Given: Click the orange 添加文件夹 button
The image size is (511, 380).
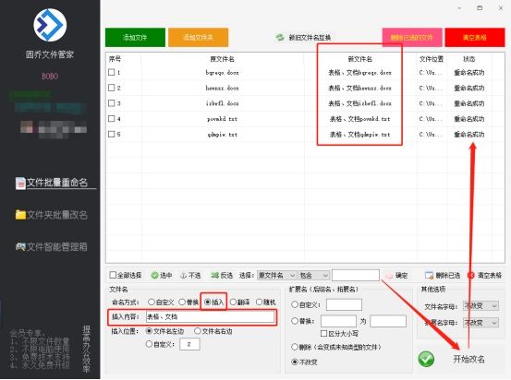Looking at the screenshot, I should coord(198,38).
